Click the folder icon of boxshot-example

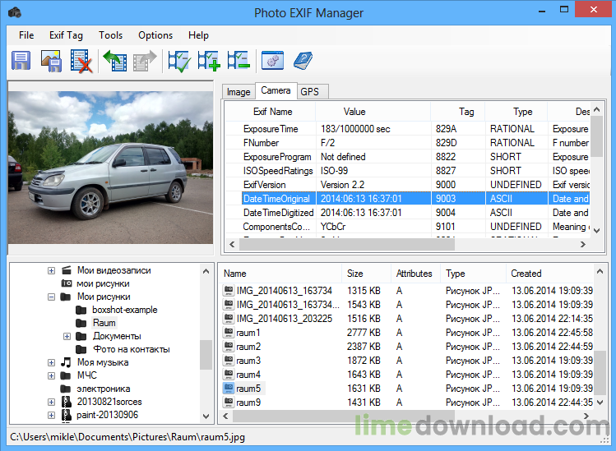pos(81,310)
